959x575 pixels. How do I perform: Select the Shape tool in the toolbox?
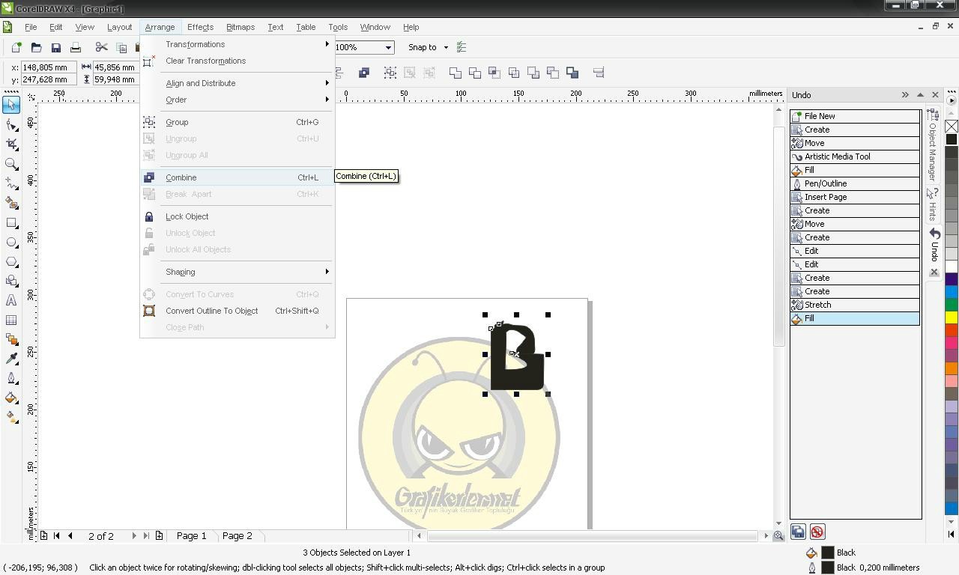(11, 124)
